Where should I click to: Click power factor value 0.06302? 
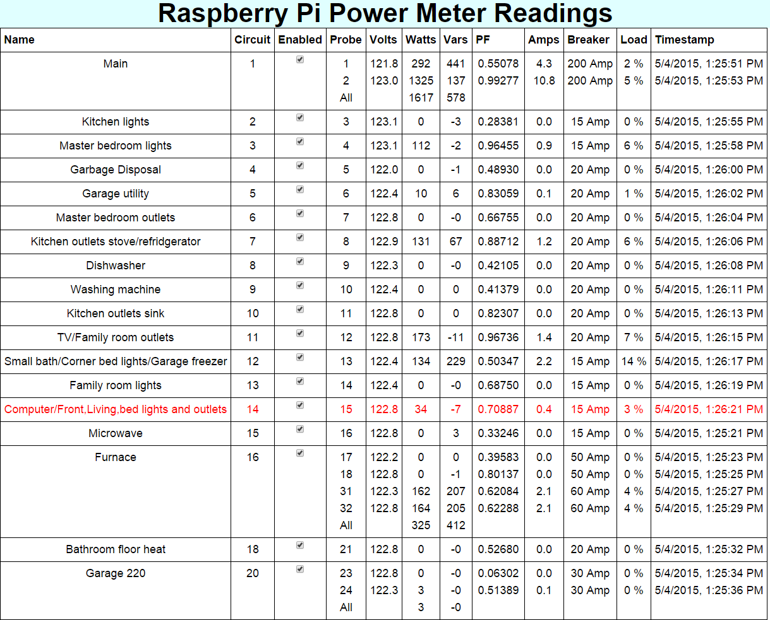tap(498, 573)
